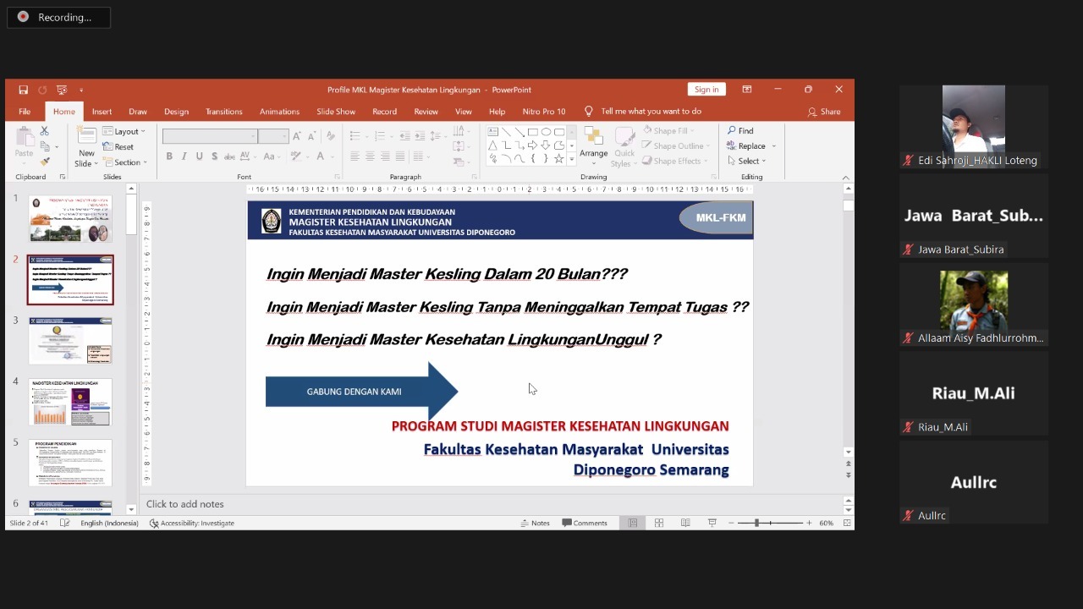Viewport: 1083px width, 609px height.
Task: Toggle Normal view button in status bar
Action: 633,523
